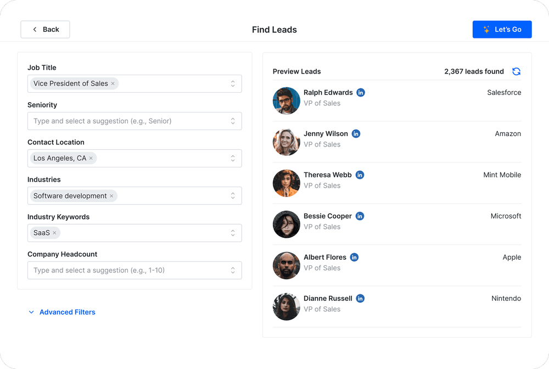Open Theresa Webb's LinkedIn icon

point(360,175)
